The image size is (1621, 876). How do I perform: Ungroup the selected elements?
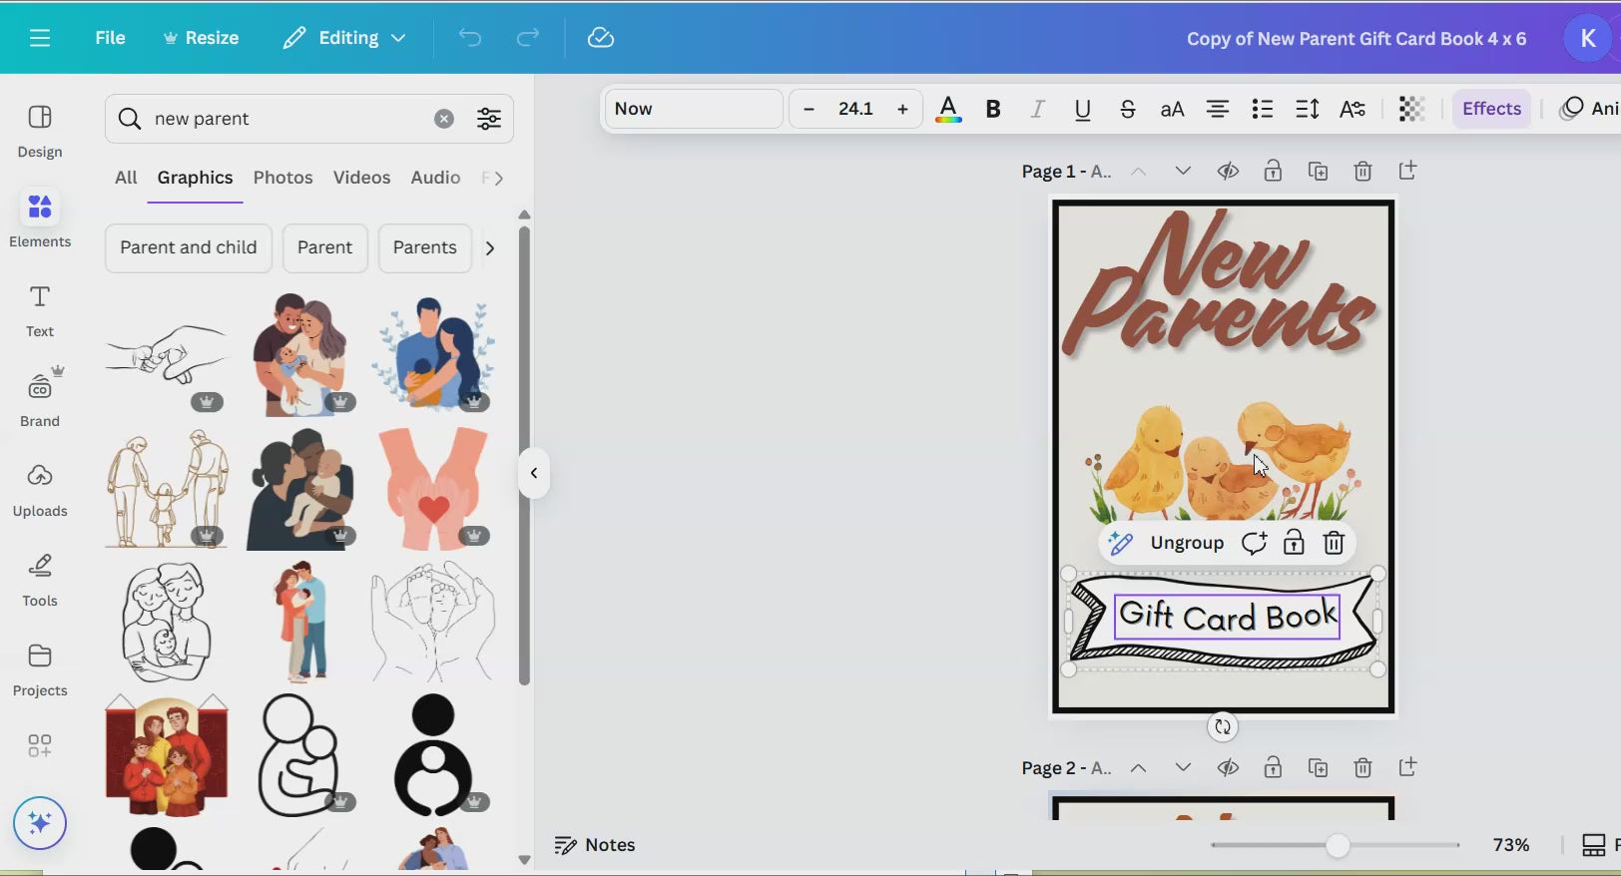pos(1187,543)
